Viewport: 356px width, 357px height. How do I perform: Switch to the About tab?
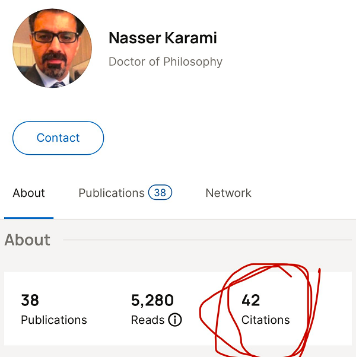(28, 193)
